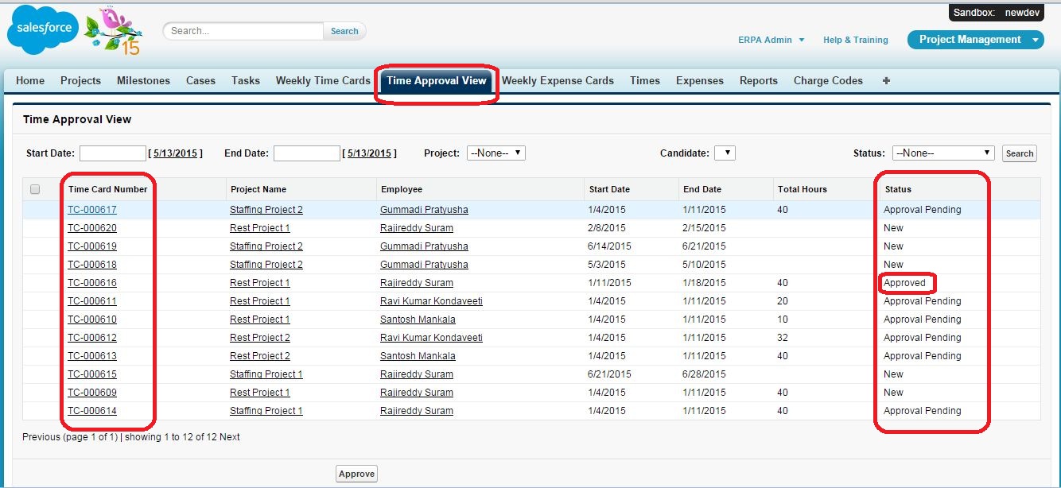Click the Search button beside Status filter
Viewport: 1061px width, 488px height.
click(1019, 153)
